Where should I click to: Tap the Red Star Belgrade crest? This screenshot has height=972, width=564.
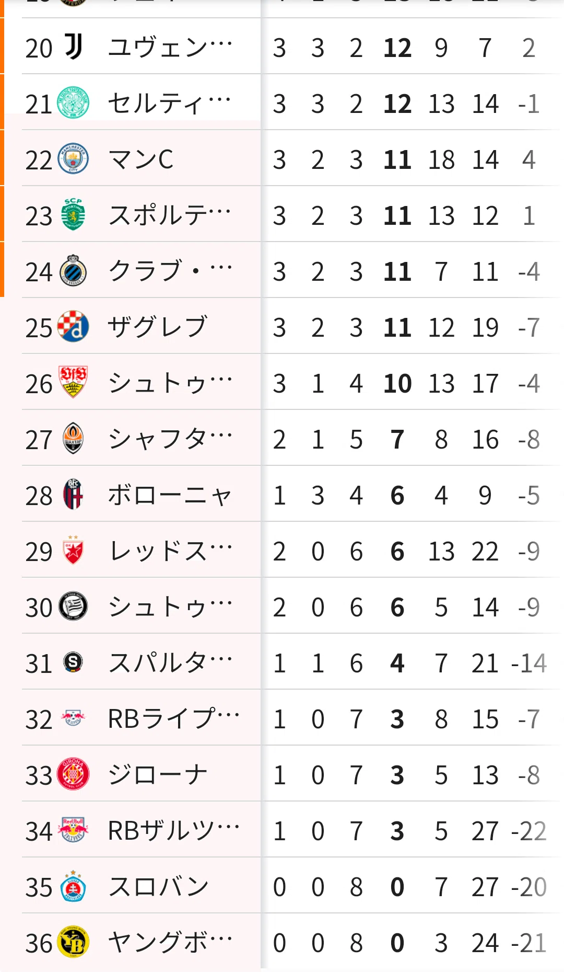[x=73, y=550]
